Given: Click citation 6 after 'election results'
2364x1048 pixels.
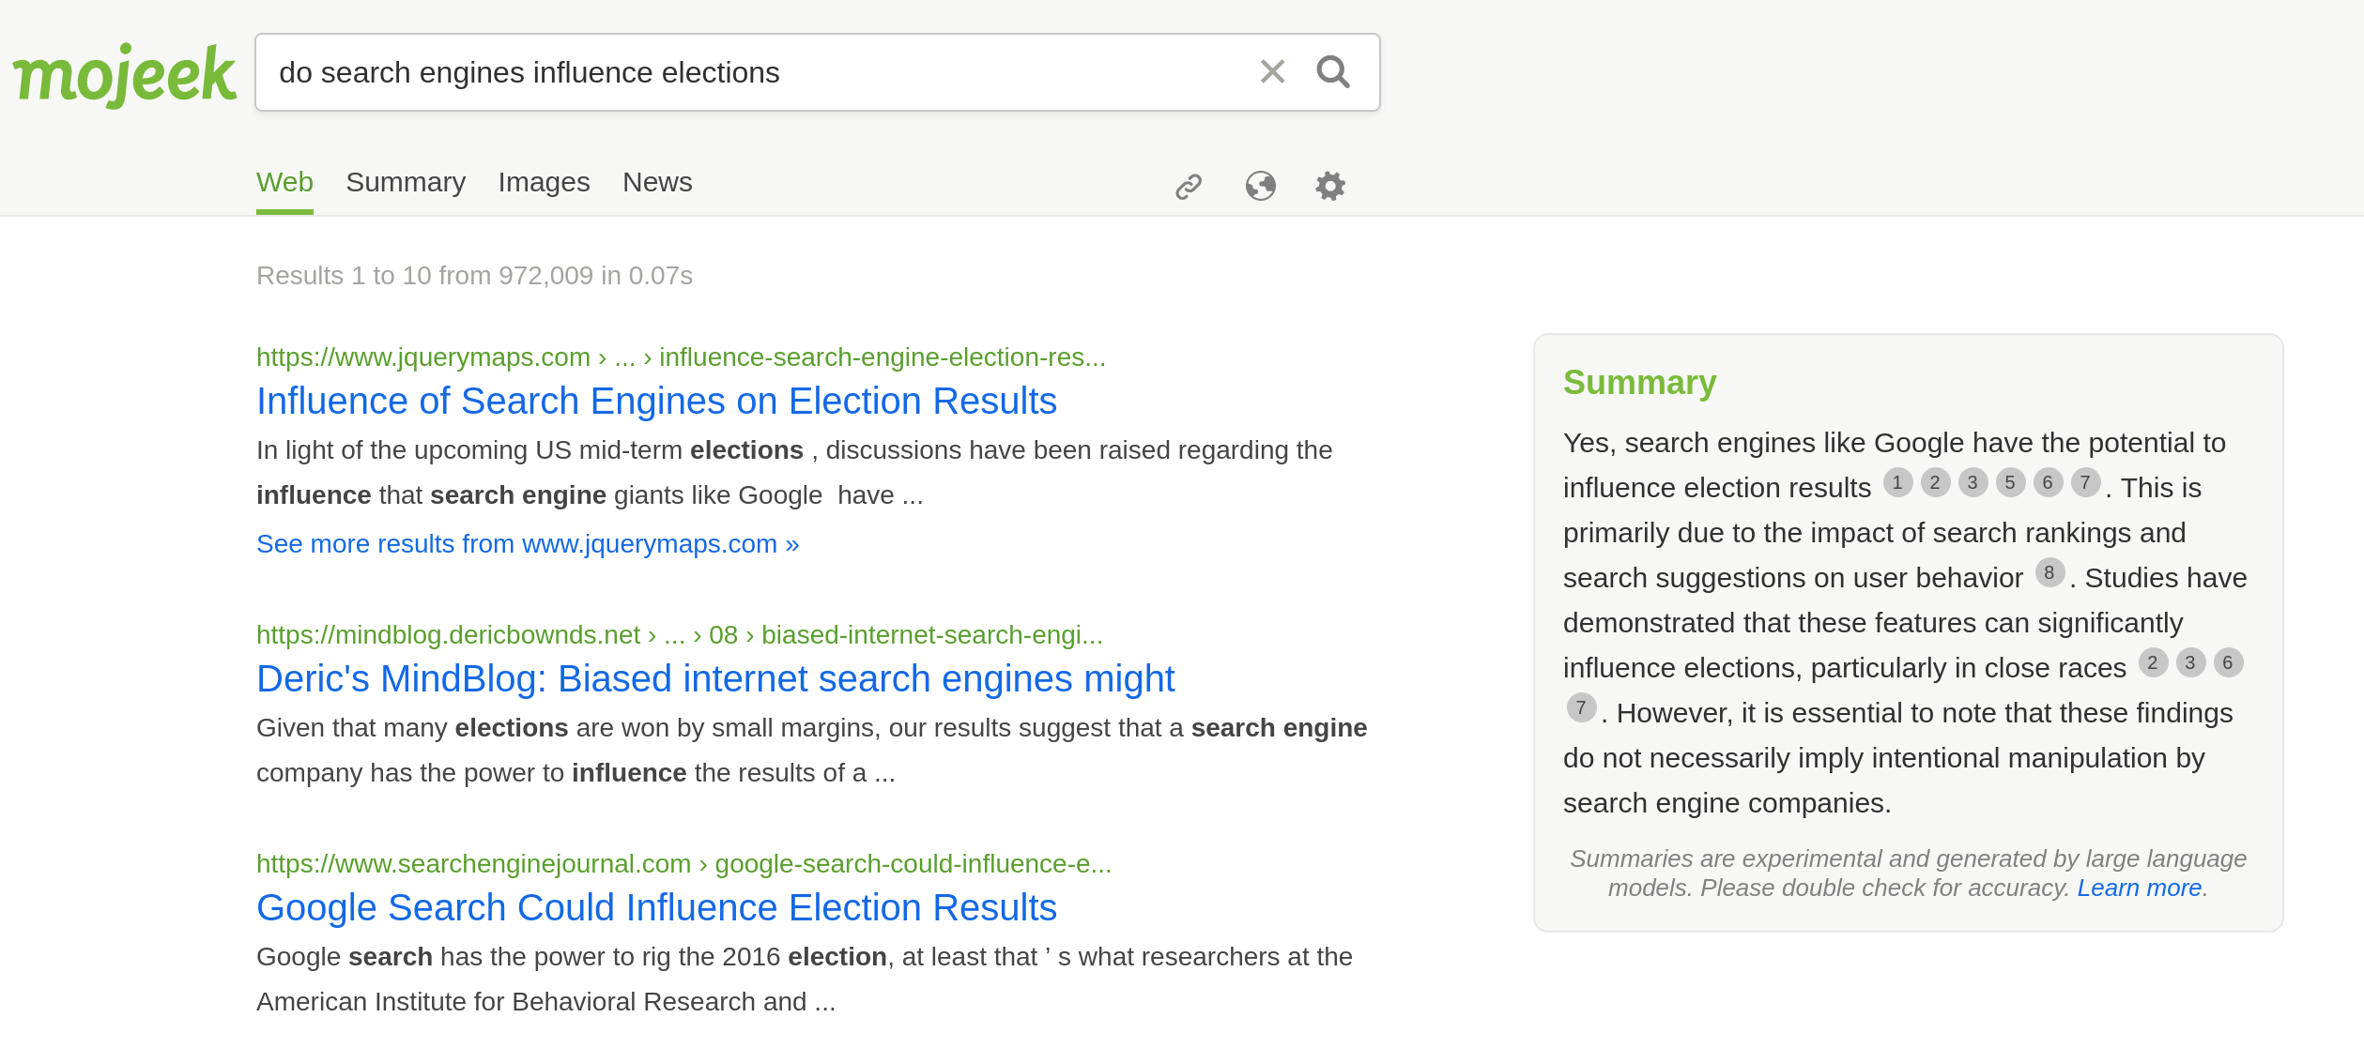Looking at the screenshot, I should point(2048,482).
